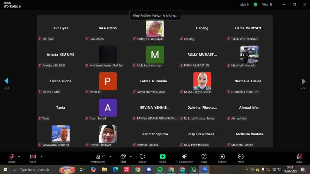Screen dimensions: 310x174
Task: Open the Chat panel
Action: [x=123, y=158]
